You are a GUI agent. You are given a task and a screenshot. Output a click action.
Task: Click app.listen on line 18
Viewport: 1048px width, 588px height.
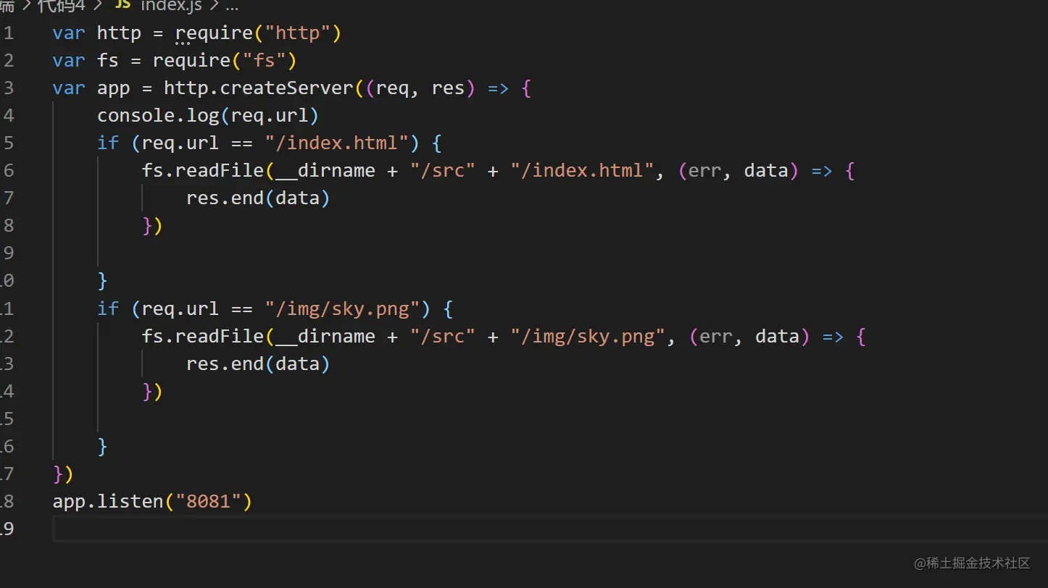point(108,502)
